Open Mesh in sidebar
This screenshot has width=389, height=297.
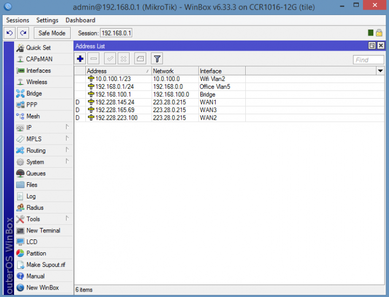44,116
